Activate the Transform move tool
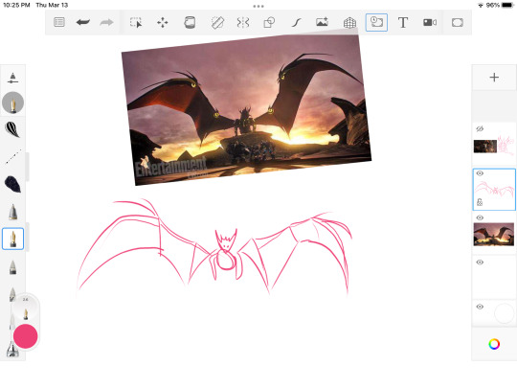This screenshot has height=388, width=517. 162,22
